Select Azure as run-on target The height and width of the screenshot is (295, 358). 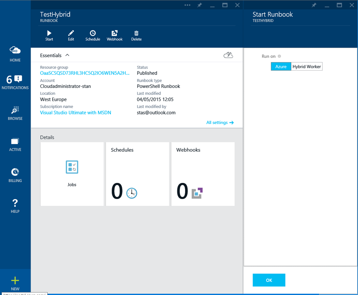pos(281,67)
